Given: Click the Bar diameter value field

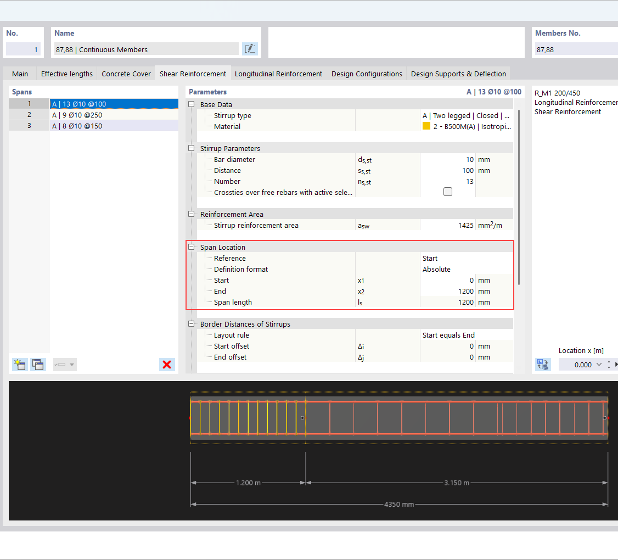Looking at the screenshot, I should 447,159.
